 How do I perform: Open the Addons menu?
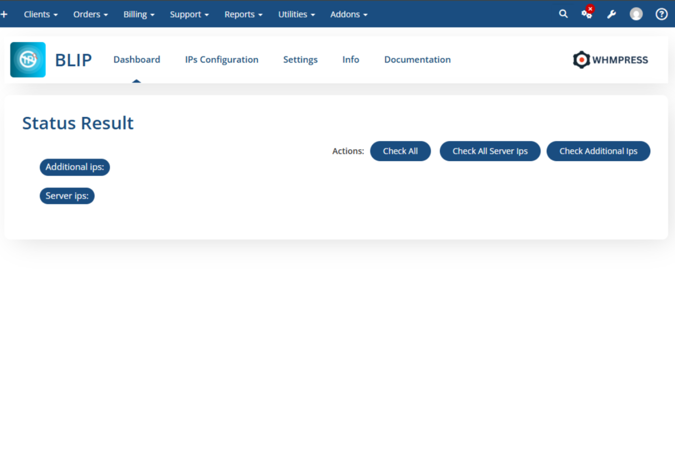[348, 14]
